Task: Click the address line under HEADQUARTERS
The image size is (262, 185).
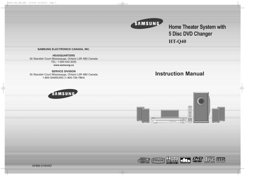Action: (x=64, y=59)
